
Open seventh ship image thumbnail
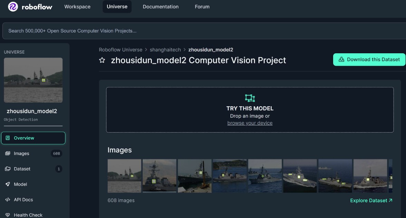[335, 176]
